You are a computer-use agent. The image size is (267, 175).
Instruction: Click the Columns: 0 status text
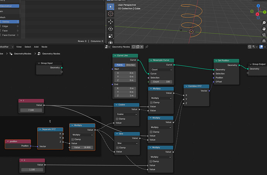[x=97, y=41]
